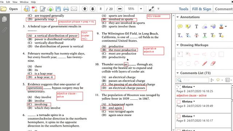Image resolution: width=233 pixels, height=131 pixels.
Task: Collapse the Drawing Markups section
Action: tap(178, 45)
